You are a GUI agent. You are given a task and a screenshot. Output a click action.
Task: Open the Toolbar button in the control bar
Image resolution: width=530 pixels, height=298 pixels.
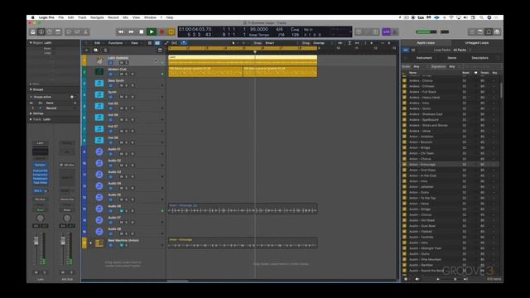58,31
